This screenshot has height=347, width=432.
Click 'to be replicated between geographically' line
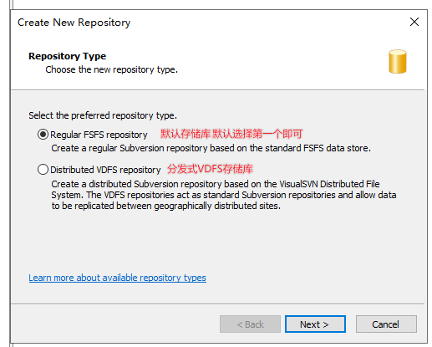[165, 206]
